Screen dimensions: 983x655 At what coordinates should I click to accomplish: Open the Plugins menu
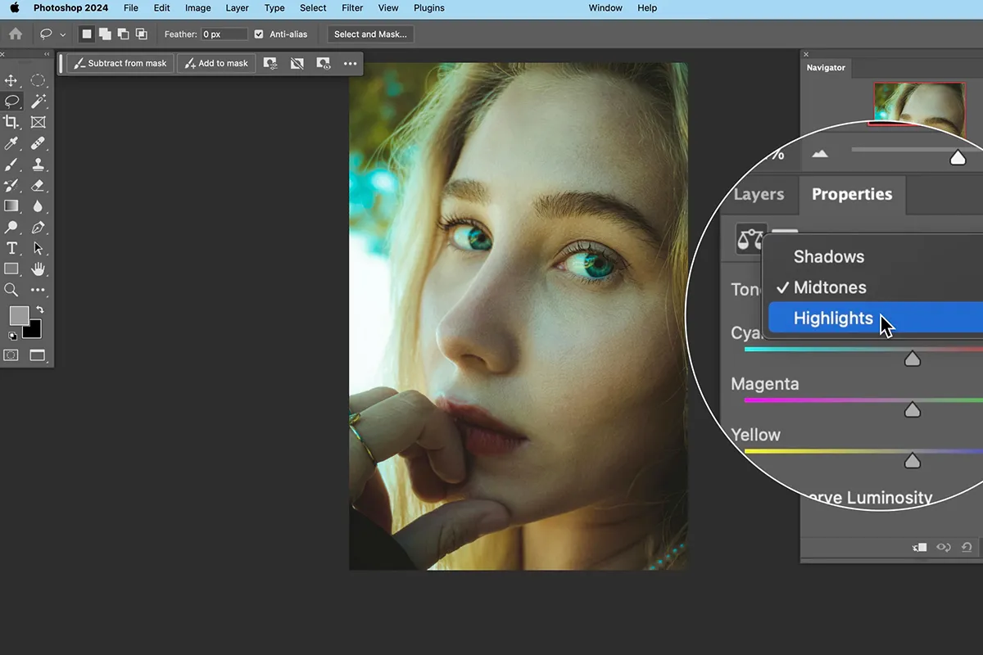point(429,8)
